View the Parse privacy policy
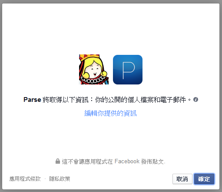This screenshot has width=222, height=192. pyautogui.click(x=60, y=179)
